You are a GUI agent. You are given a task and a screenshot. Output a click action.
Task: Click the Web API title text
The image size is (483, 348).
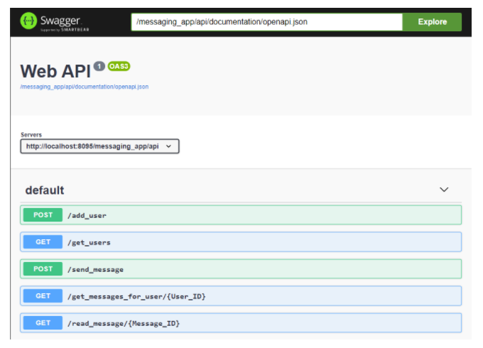click(55, 72)
